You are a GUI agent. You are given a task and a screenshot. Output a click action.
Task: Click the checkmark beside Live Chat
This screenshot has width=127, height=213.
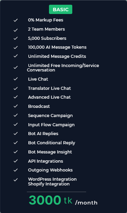(x=16, y=79)
